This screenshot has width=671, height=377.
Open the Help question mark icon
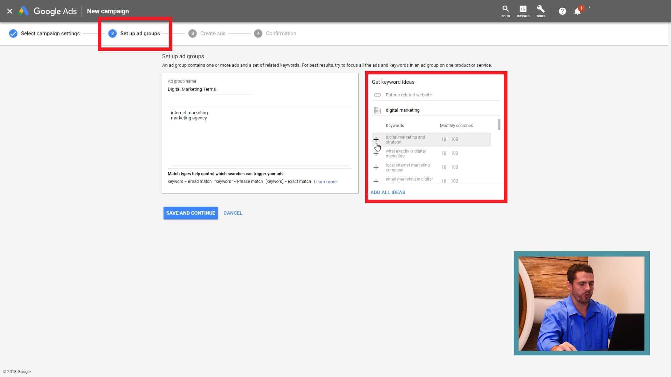point(562,11)
